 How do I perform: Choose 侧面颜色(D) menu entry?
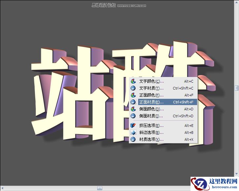click(x=163, y=109)
